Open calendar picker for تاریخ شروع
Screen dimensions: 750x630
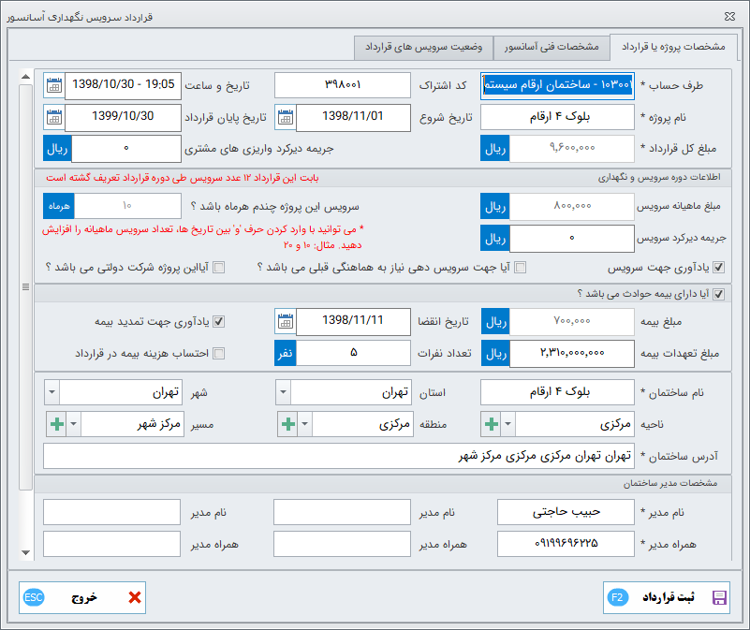pyautogui.click(x=286, y=117)
